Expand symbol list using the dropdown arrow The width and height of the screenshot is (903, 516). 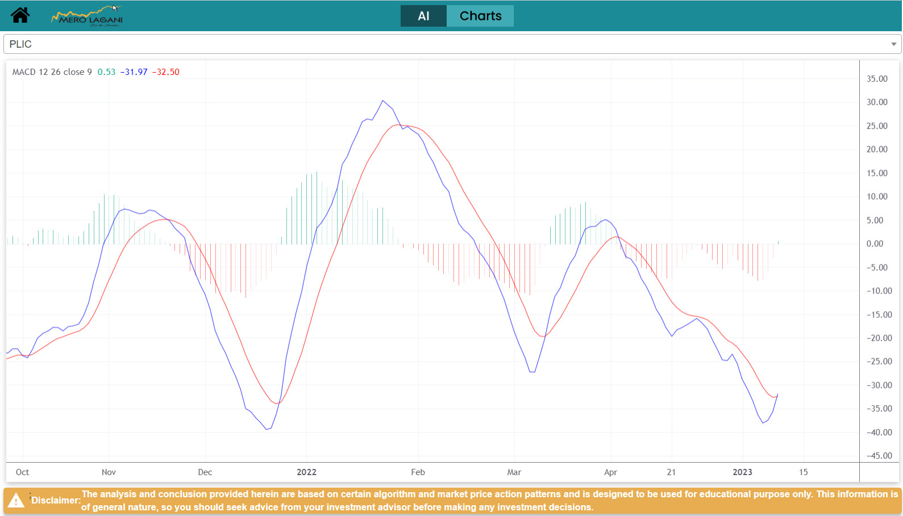click(893, 44)
